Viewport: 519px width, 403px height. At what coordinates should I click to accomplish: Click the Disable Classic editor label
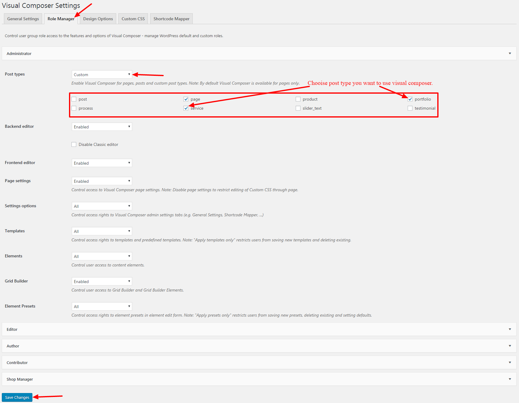tap(98, 144)
